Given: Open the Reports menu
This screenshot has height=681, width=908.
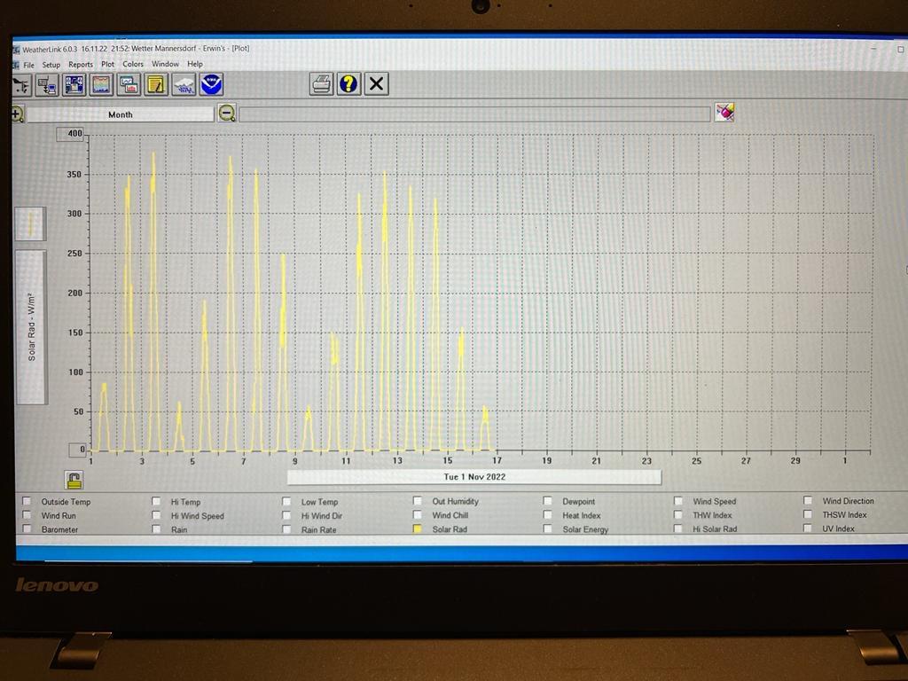Looking at the screenshot, I should 81,64.
